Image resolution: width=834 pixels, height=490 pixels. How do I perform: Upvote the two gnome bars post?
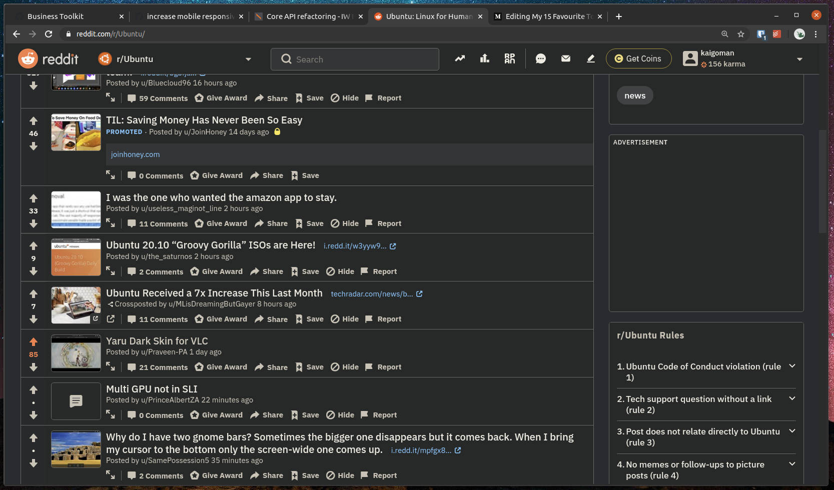(34, 438)
